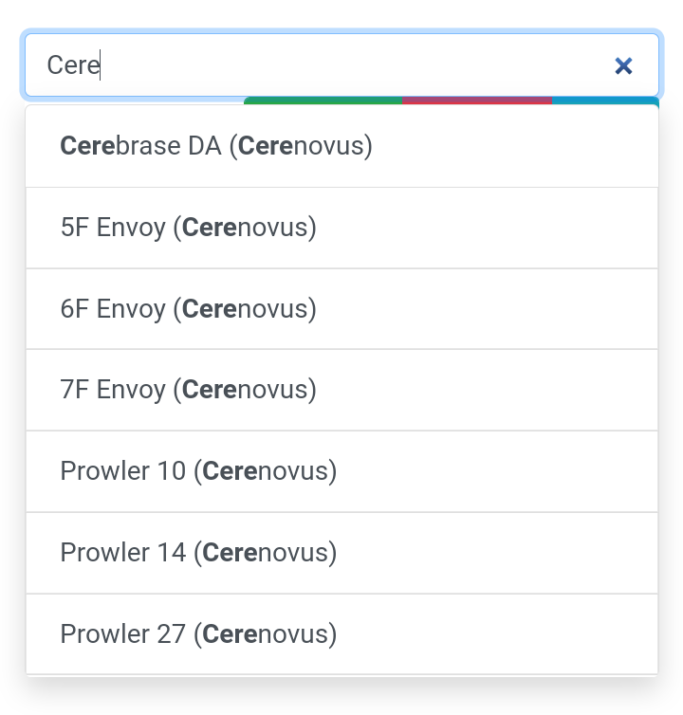
Task: Select the 6F Envoy catheter row
Action: pyautogui.click(x=341, y=309)
